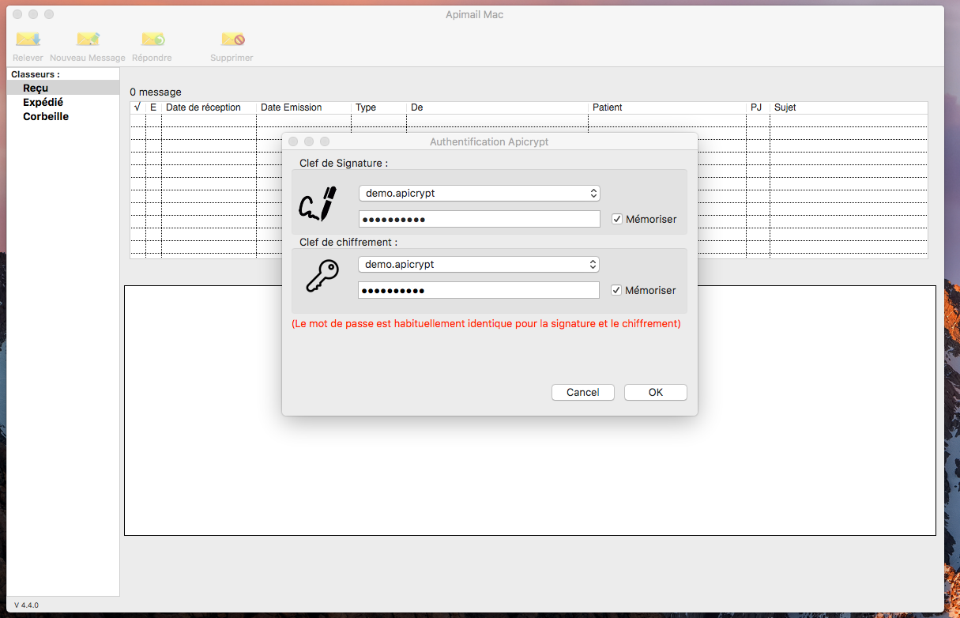This screenshot has height=618, width=960.
Task: Click the '0 message' count text
Action: click(x=156, y=92)
